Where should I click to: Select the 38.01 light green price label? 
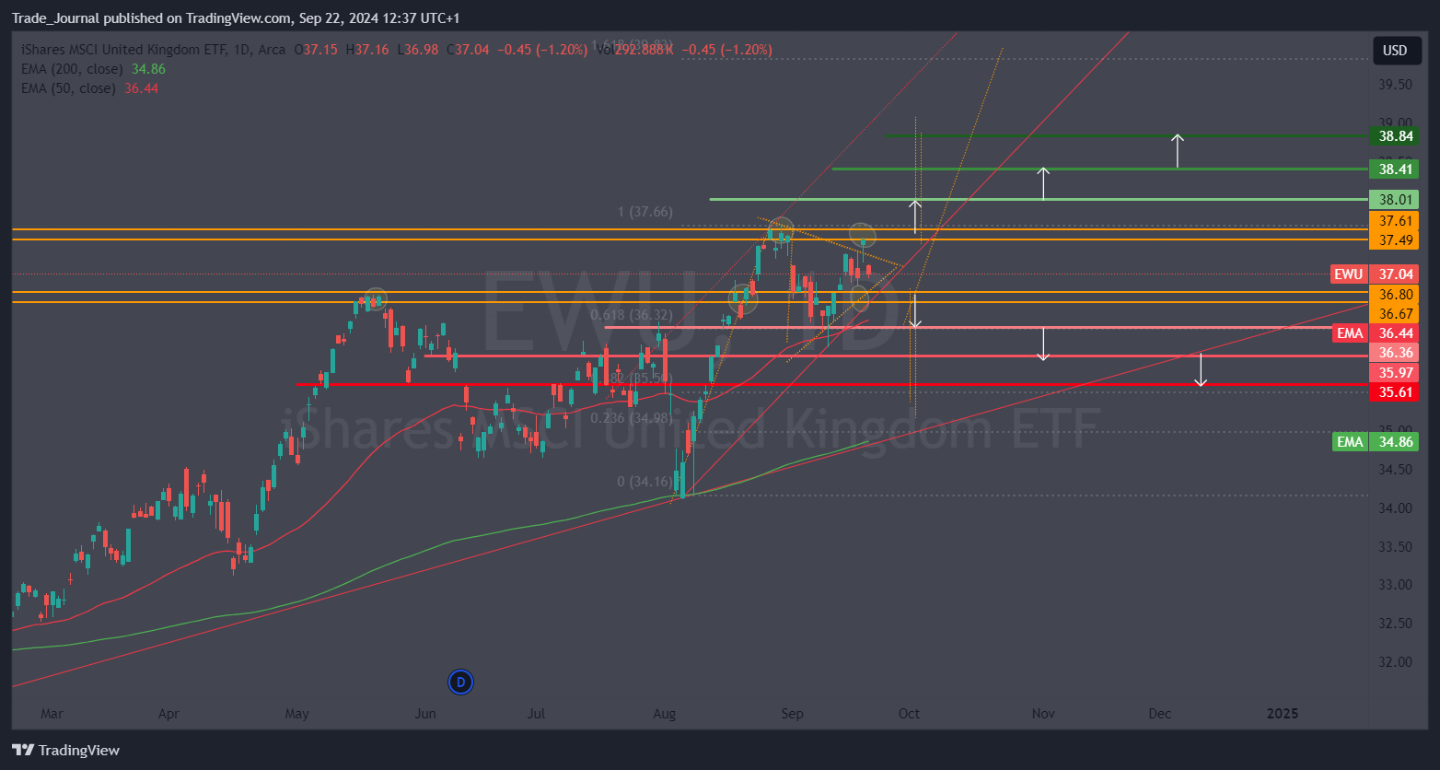point(1395,200)
